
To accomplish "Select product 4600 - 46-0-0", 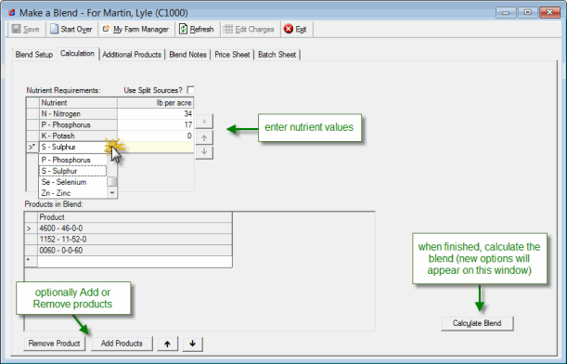I will (135, 228).
